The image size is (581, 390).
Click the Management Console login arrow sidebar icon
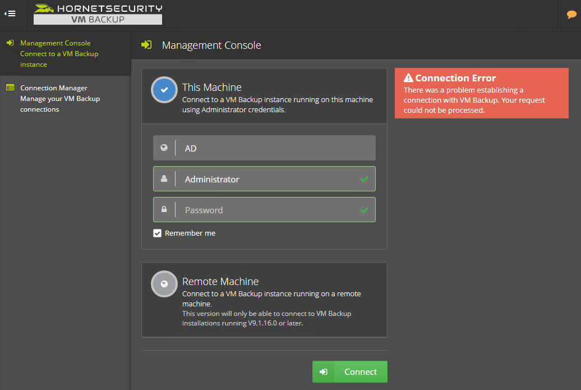(10, 43)
